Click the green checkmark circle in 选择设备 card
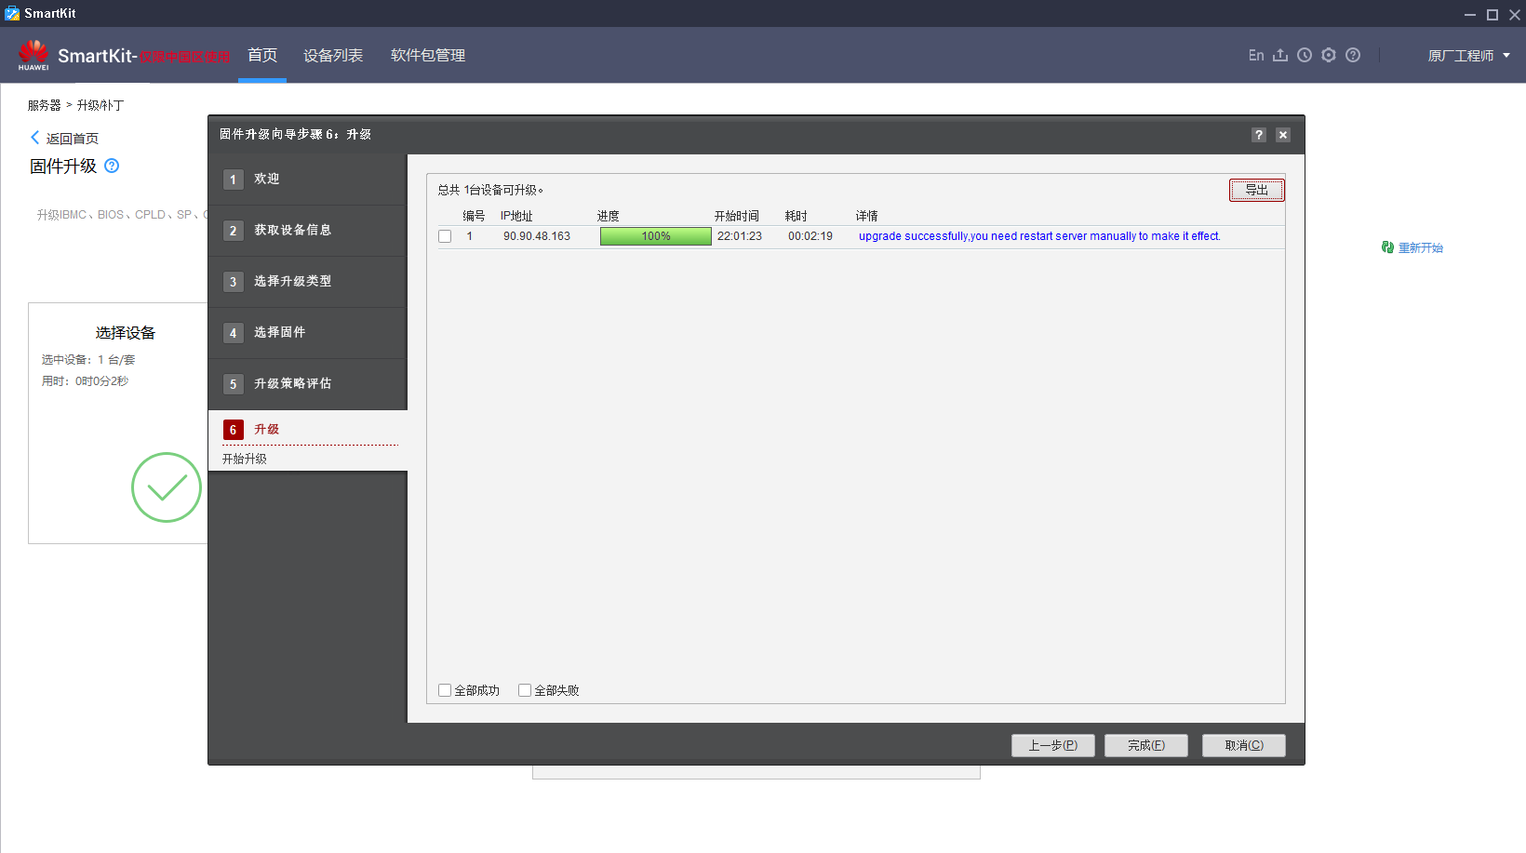Screen dimensions: 1526x853 click(x=167, y=487)
